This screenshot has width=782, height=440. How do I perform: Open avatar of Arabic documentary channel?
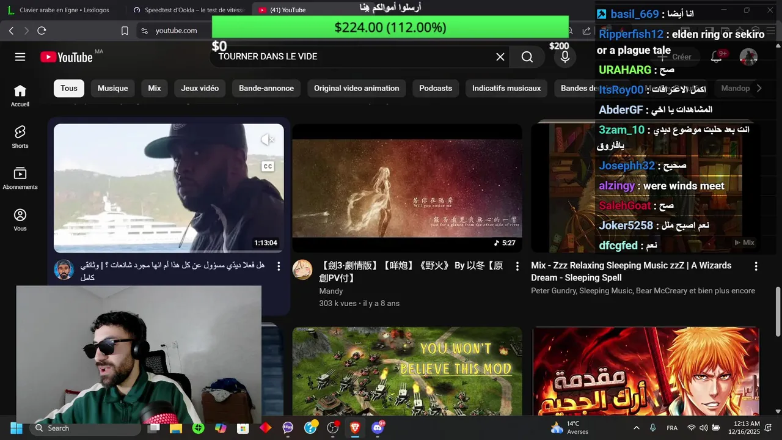click(64, 269)
